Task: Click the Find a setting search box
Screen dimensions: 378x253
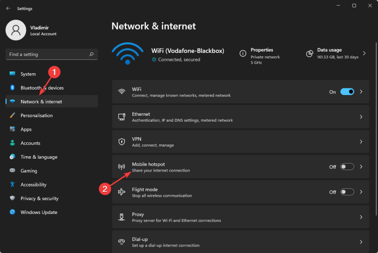Action: point(51,54)
